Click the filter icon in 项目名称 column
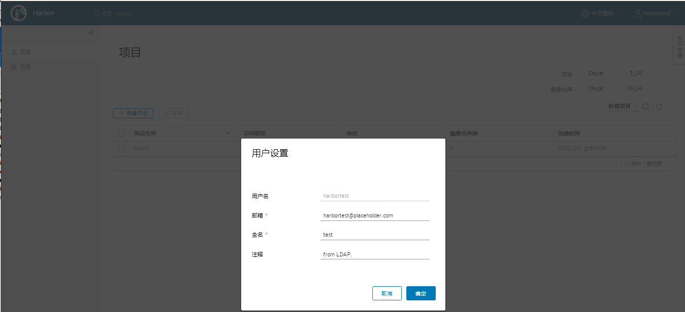Image resolution: width=685 pixels, height=312 pixels. click(x=227, y=133)
